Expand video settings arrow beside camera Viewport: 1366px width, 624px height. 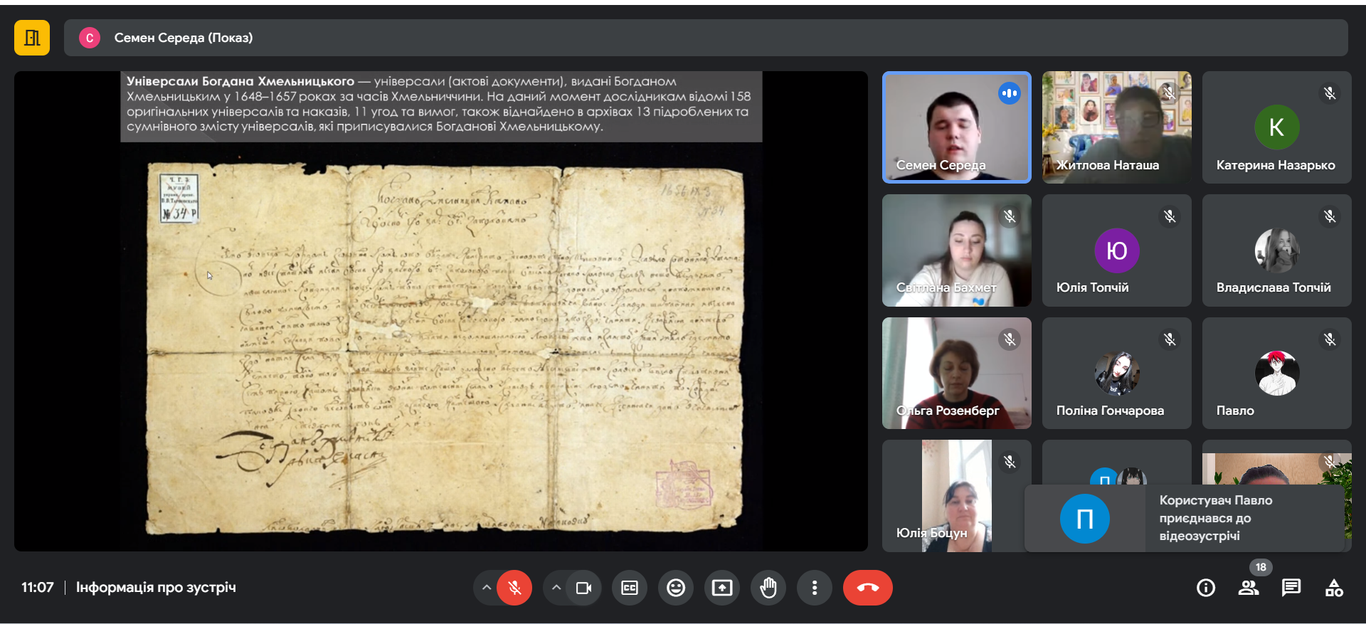point(556,588)
